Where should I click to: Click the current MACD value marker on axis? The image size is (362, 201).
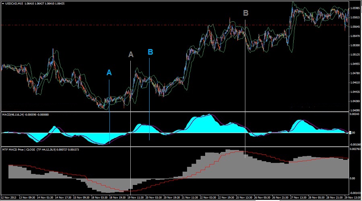[352, 133]
